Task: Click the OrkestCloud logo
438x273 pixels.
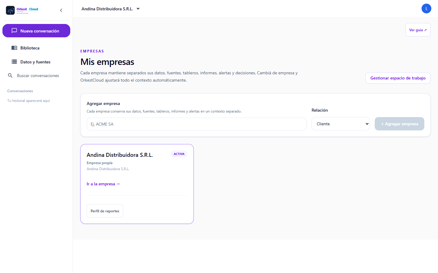Action: (22, 10)
